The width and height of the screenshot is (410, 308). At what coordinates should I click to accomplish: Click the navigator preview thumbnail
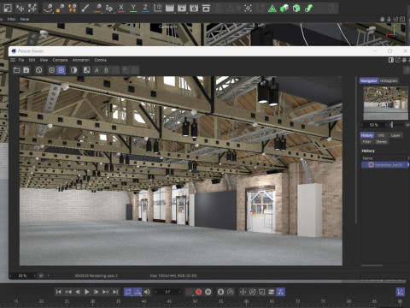coord(385,104)
